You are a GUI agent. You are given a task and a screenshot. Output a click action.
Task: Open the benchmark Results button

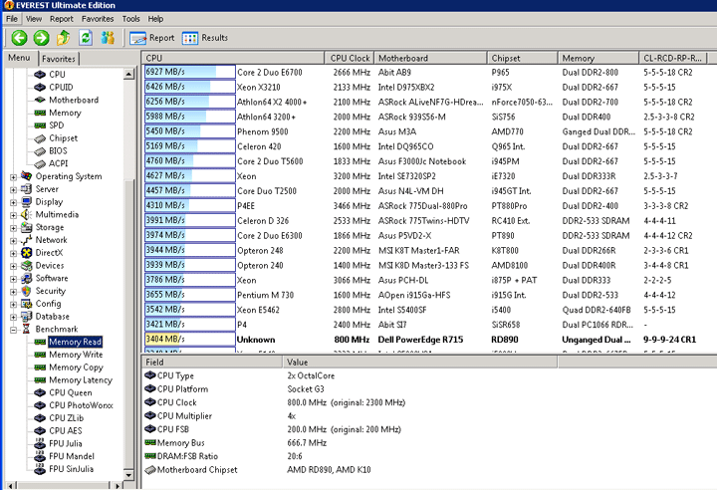click(x=205, y=38)
